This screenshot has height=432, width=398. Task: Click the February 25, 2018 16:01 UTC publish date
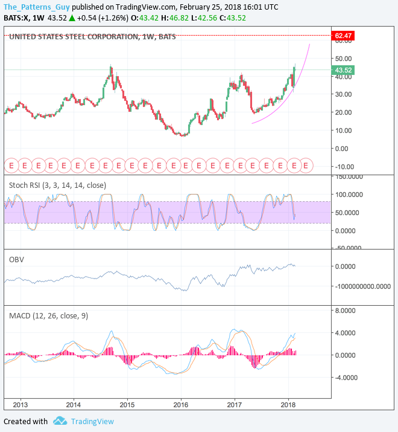[229, 7]
